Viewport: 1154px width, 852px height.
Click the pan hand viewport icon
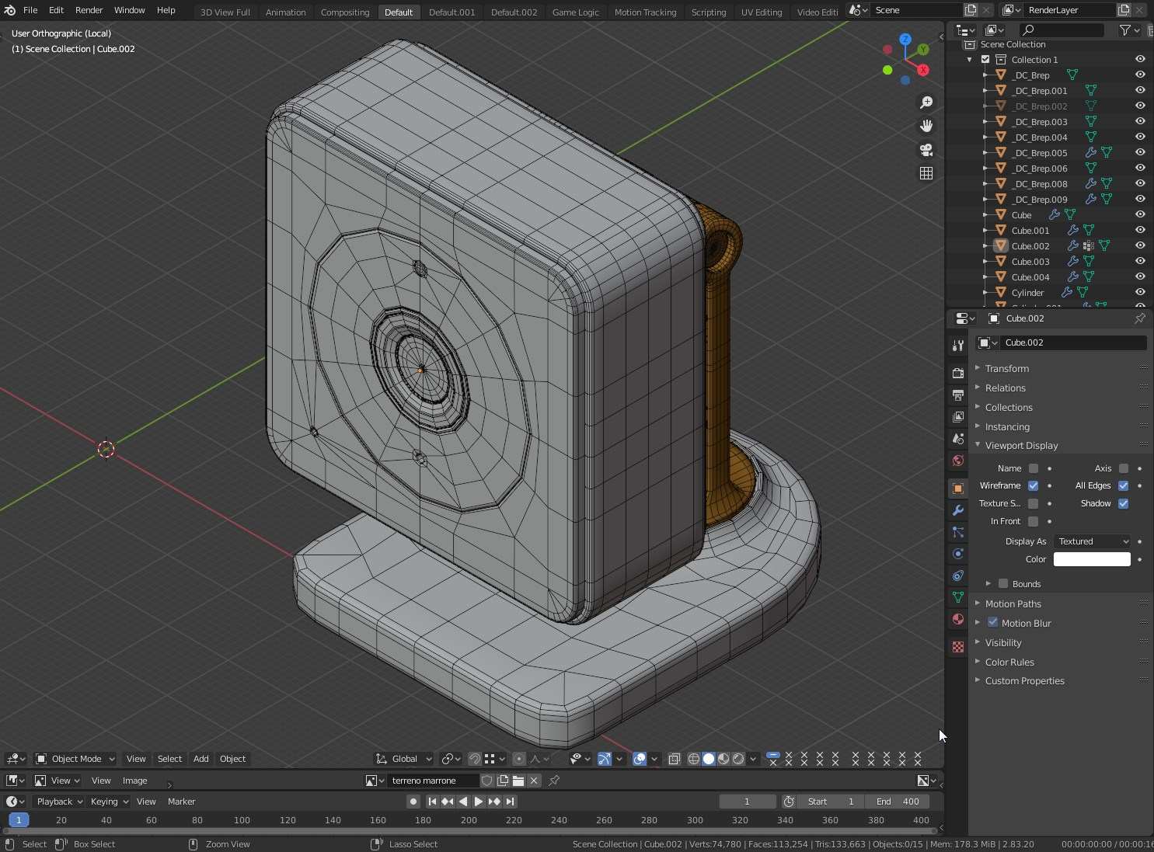926,126
